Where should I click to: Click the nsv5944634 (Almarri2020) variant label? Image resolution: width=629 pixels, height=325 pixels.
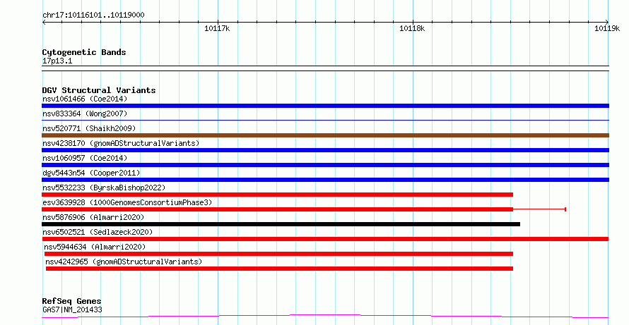(95, 247)
